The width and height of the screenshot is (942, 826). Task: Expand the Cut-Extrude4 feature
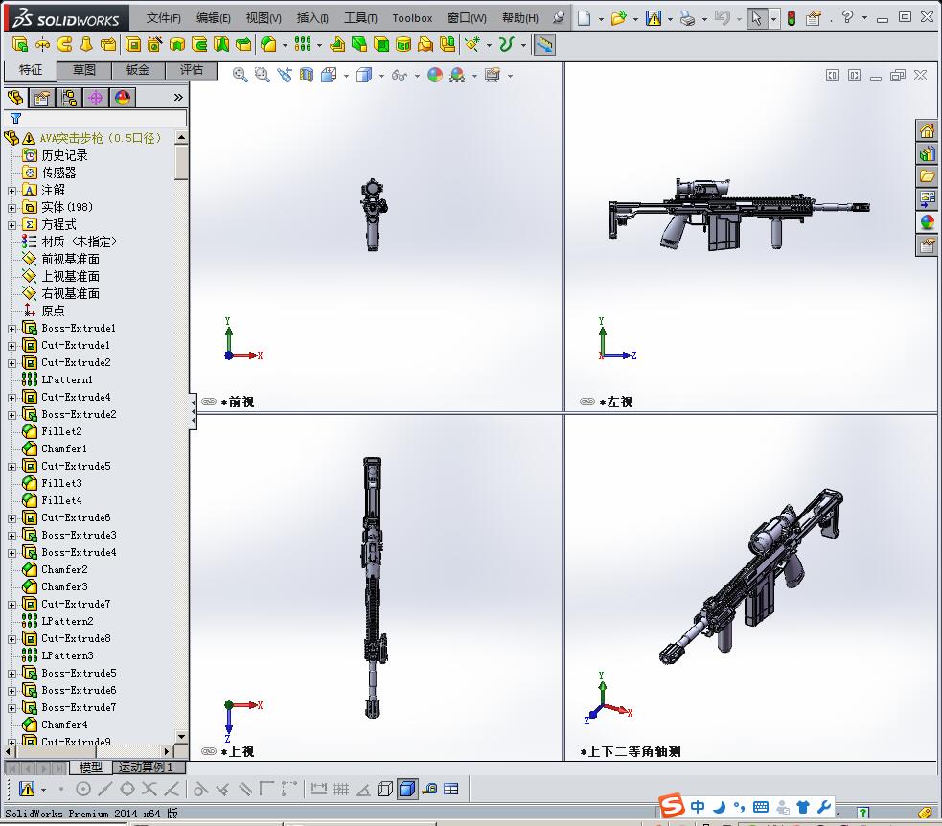click(x=12, y=398)
